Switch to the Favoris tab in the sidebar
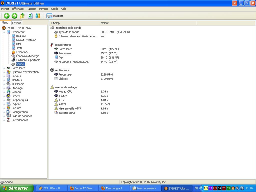This screenshot has height=192, width=256. click(x=17, y=23)
